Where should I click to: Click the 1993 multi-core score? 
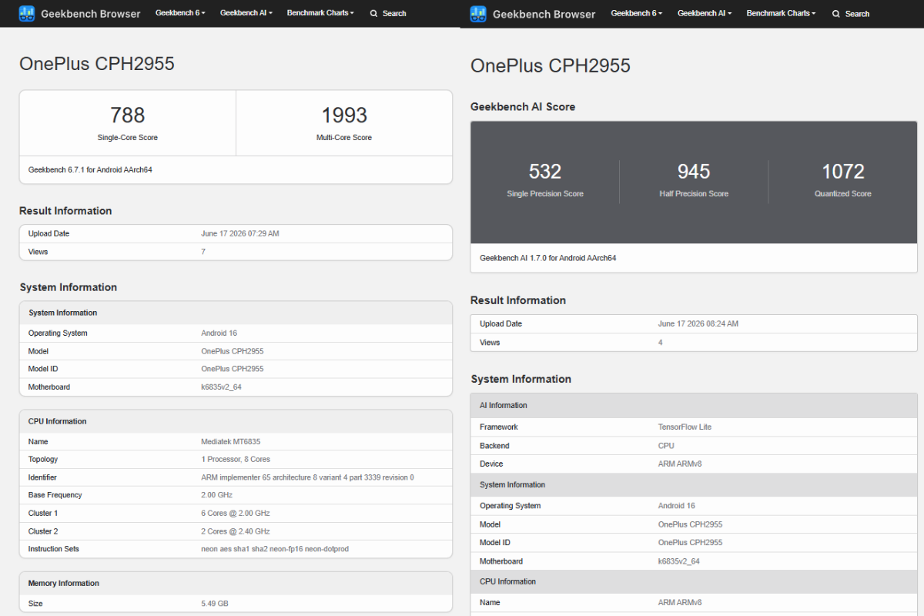(x=344, y=115)
